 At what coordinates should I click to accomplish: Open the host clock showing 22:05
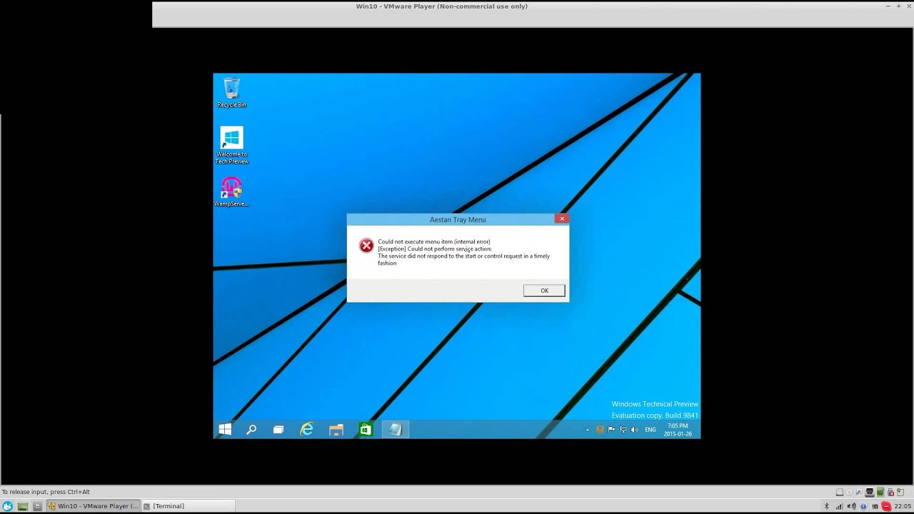pos(903,506)
